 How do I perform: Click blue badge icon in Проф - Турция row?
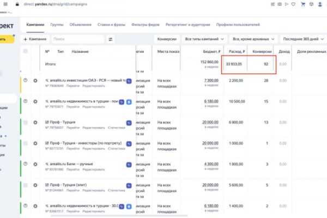point(129,123)
